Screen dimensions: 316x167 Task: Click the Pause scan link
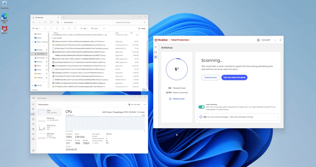point(177,99)
